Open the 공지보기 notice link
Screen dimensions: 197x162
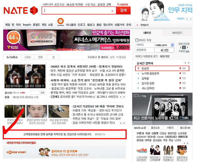click(x=100, y=134)
